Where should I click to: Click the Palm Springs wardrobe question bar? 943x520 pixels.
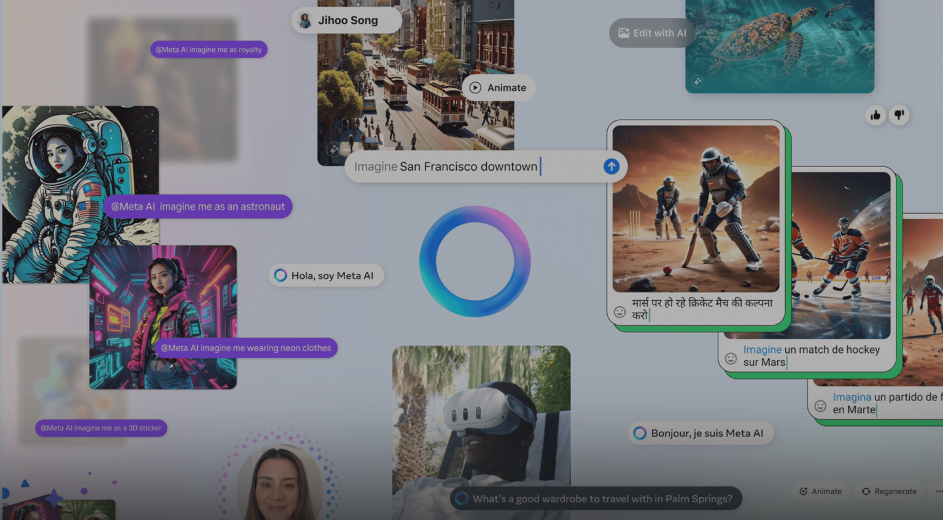pos(596,499)
